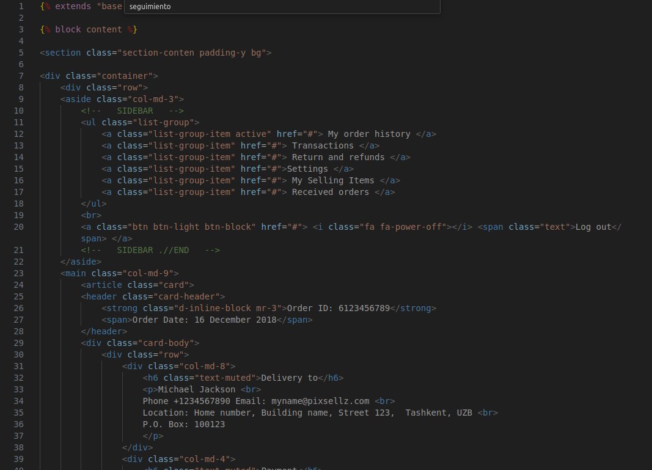
Task: Click line number 31 in the gutter
Action: pos(19,367)
